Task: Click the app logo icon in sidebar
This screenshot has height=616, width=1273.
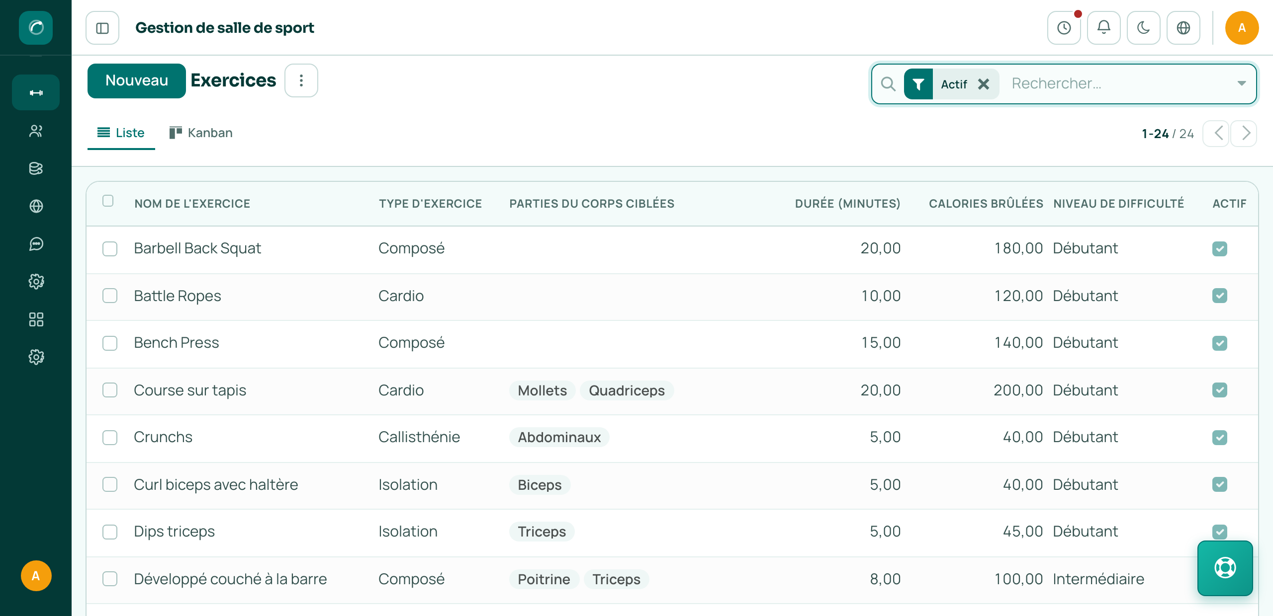Action: (36, 27)
